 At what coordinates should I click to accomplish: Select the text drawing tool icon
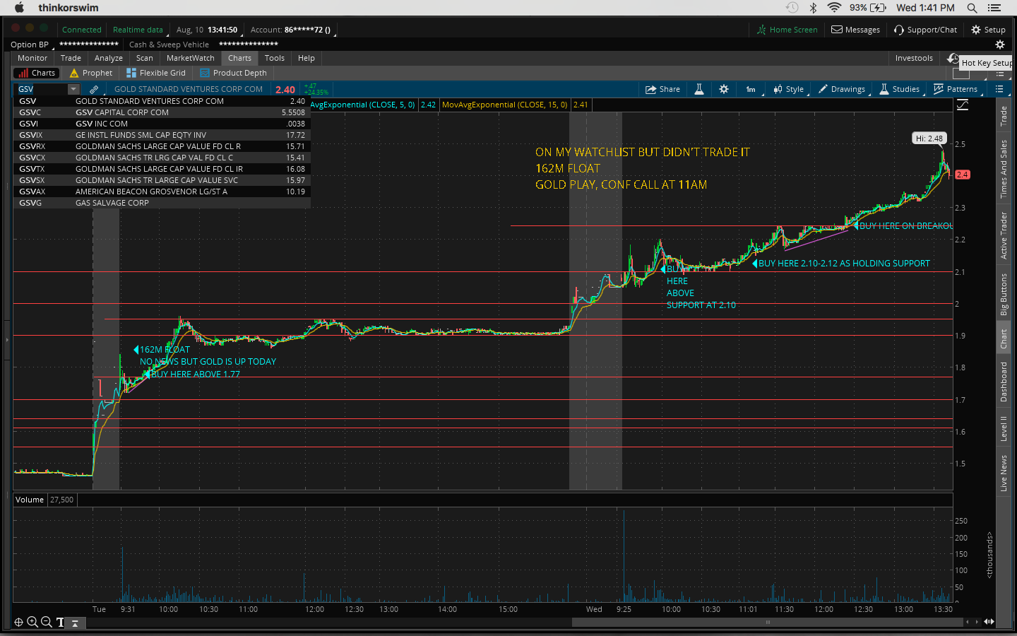pos(60,623)
